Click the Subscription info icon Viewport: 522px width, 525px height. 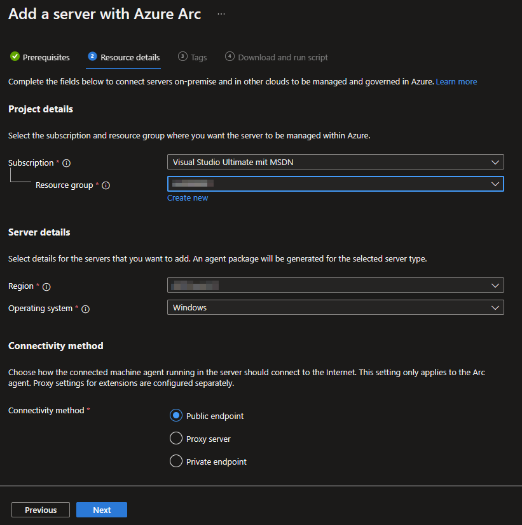[66, 163]
